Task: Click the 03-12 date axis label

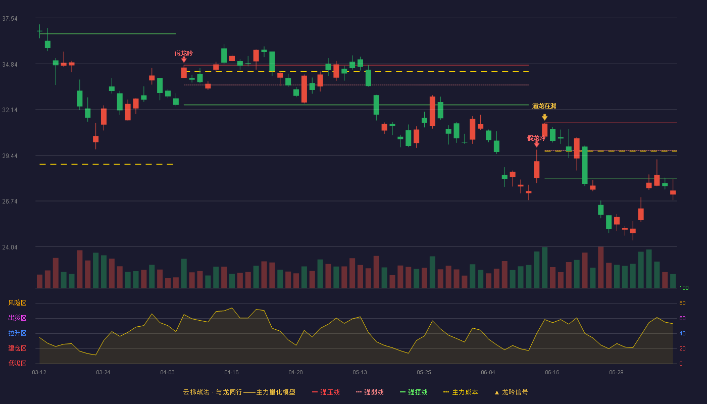Action: tap(39, 372)
